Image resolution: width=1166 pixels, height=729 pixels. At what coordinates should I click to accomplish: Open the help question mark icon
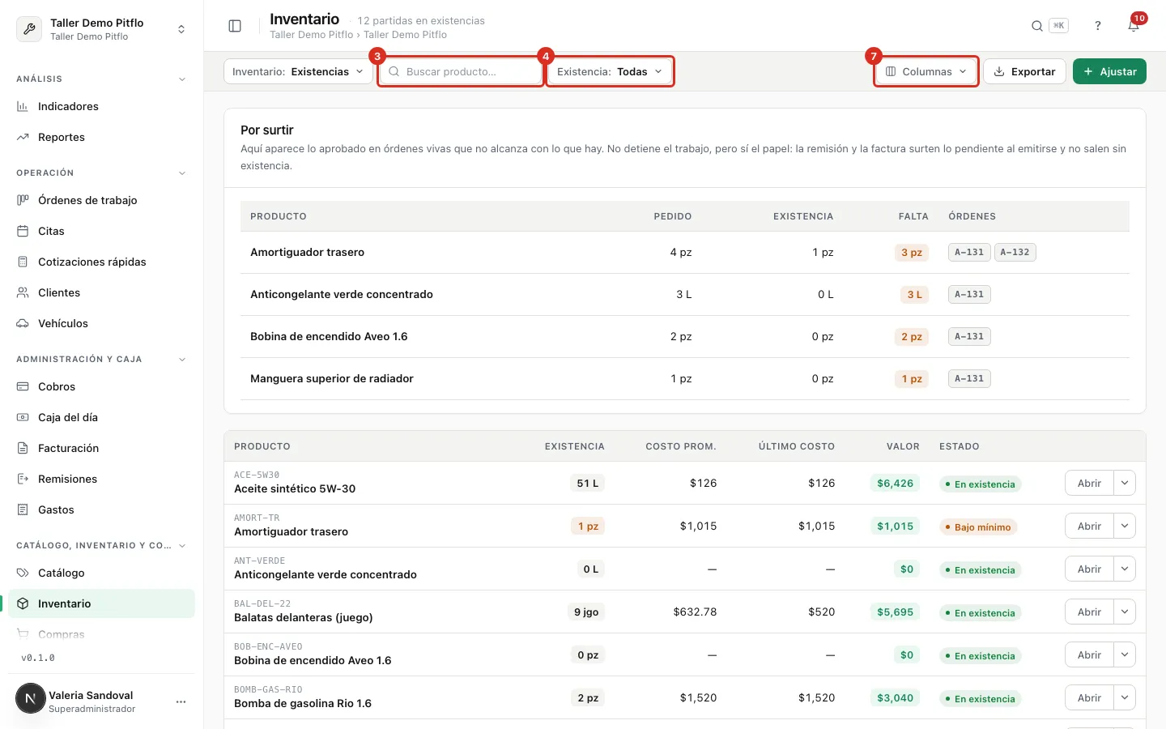point(1098,26)
